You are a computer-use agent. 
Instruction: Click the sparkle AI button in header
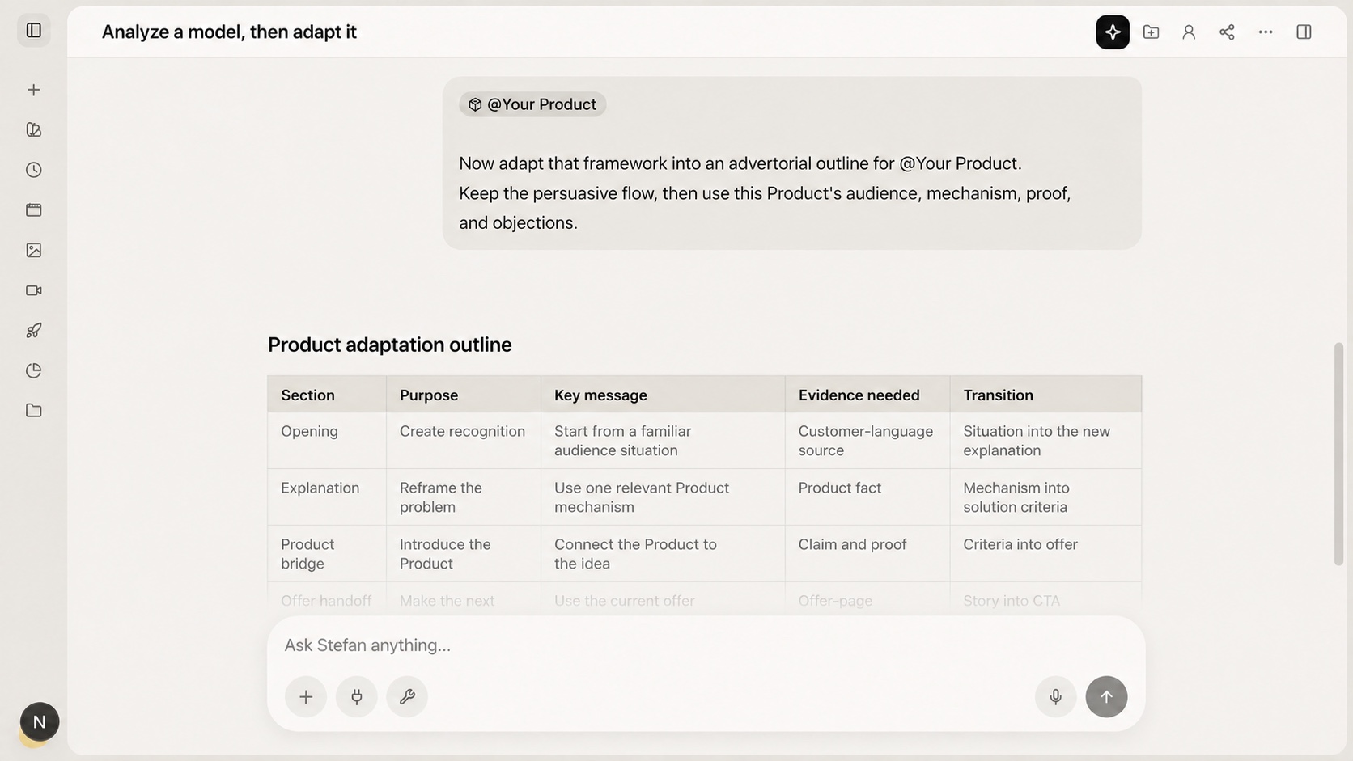coord(1113,32)
